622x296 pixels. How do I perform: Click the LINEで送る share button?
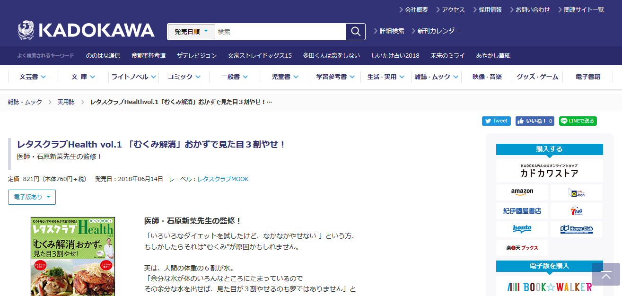(x=578, y=121)
